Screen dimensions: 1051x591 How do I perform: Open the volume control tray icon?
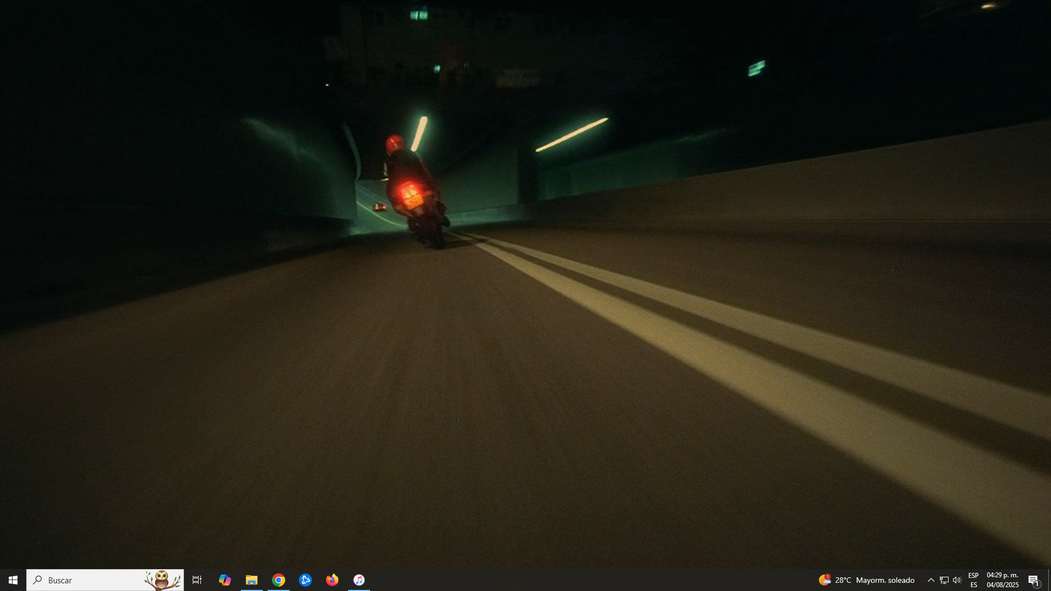957,580
